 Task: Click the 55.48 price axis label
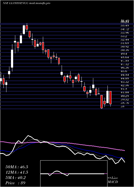(x=125, y=25)
